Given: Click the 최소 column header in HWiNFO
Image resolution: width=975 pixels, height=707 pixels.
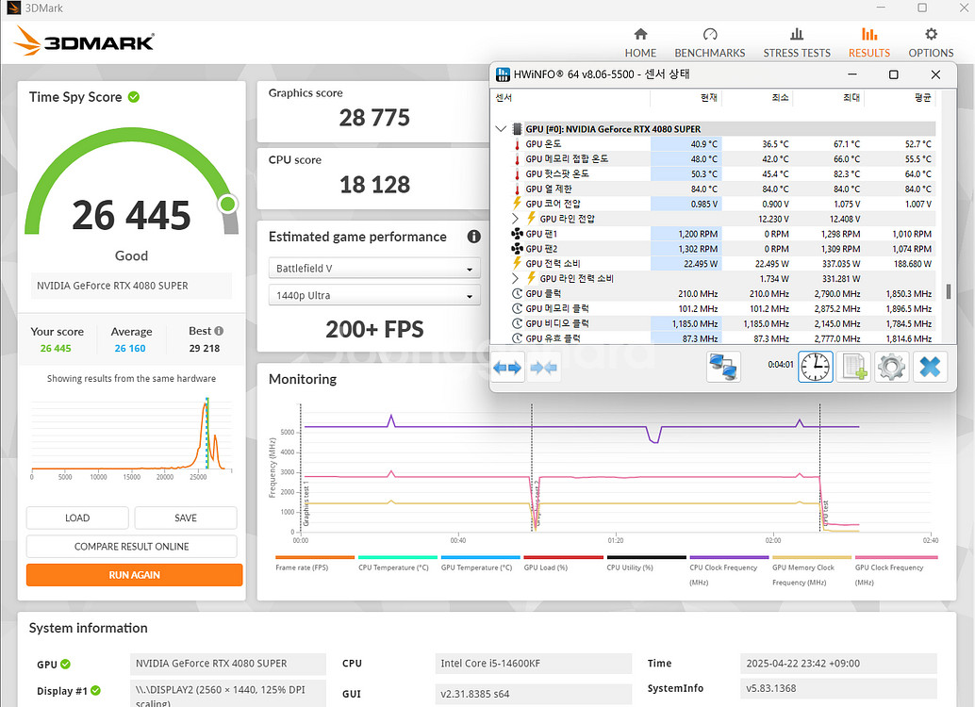Looking at the screenshot, I should pos(780,98).
